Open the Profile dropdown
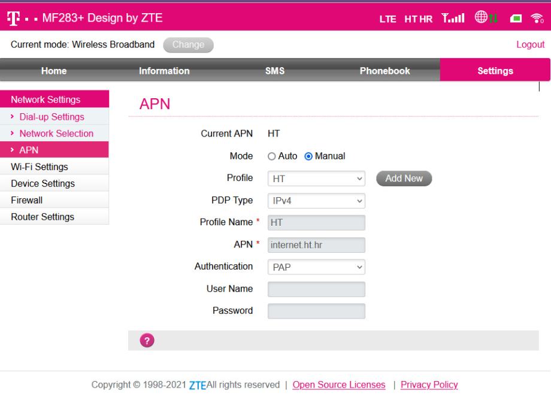551x408 pixels. click(316, 179)
